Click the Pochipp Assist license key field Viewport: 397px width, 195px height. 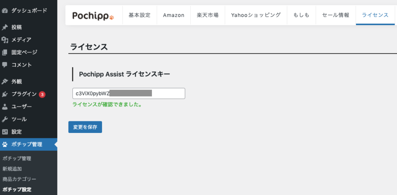pos(129,93)
